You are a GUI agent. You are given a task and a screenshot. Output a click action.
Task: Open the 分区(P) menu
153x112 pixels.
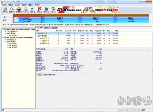[x=17, y=5]
